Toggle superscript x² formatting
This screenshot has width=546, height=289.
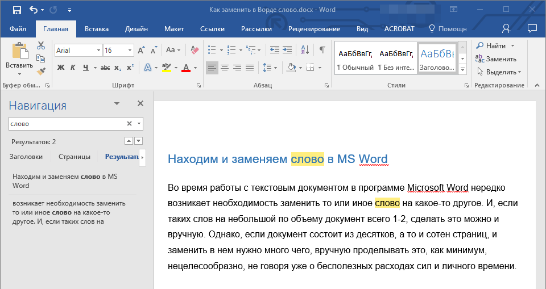[x=130, y=68]
